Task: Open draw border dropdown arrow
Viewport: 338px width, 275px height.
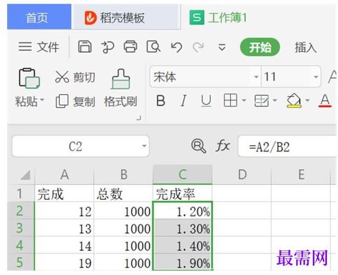Action: [275, 100]
